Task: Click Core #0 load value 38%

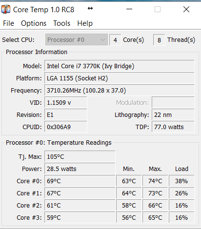Action: pos(181,181)
